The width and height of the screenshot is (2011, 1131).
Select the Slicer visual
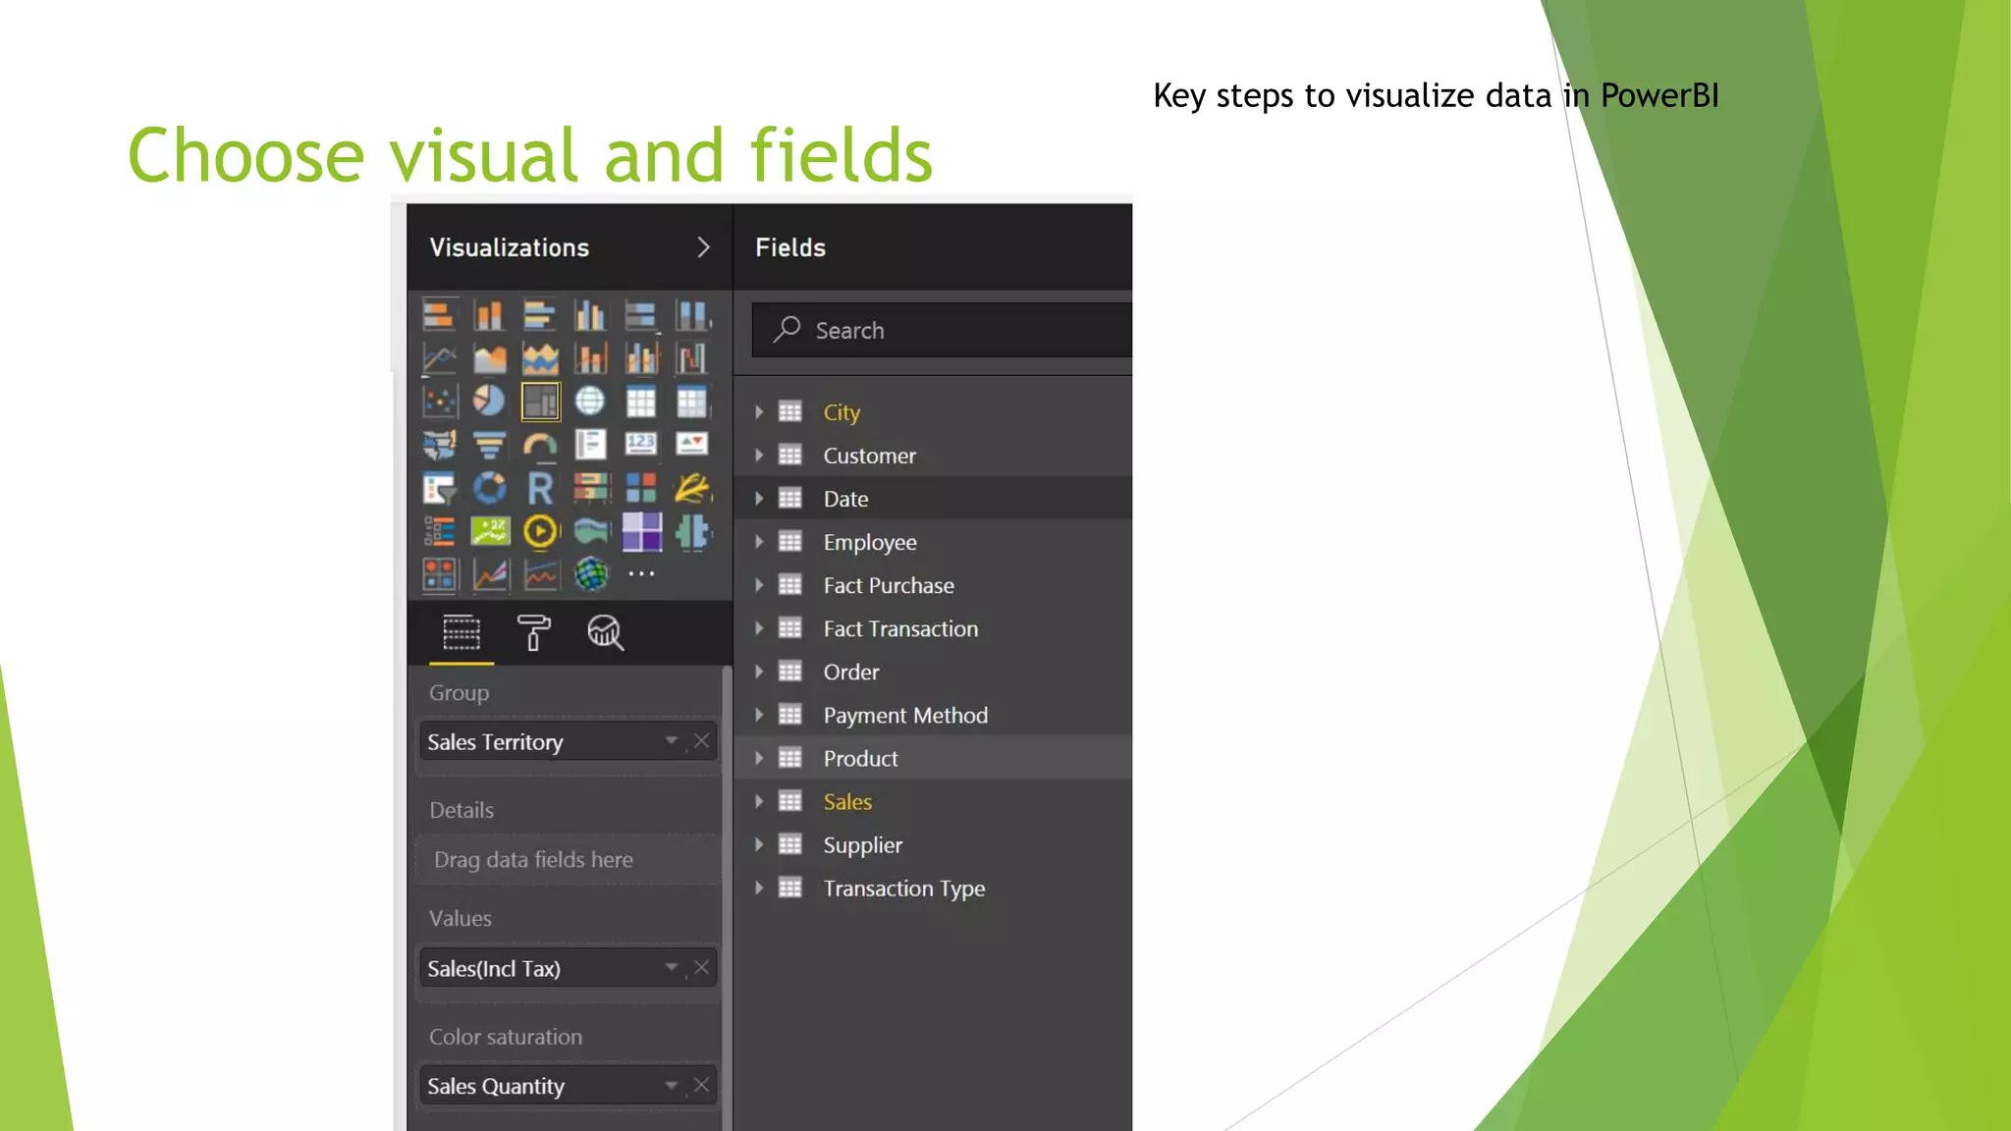[439, 488]
